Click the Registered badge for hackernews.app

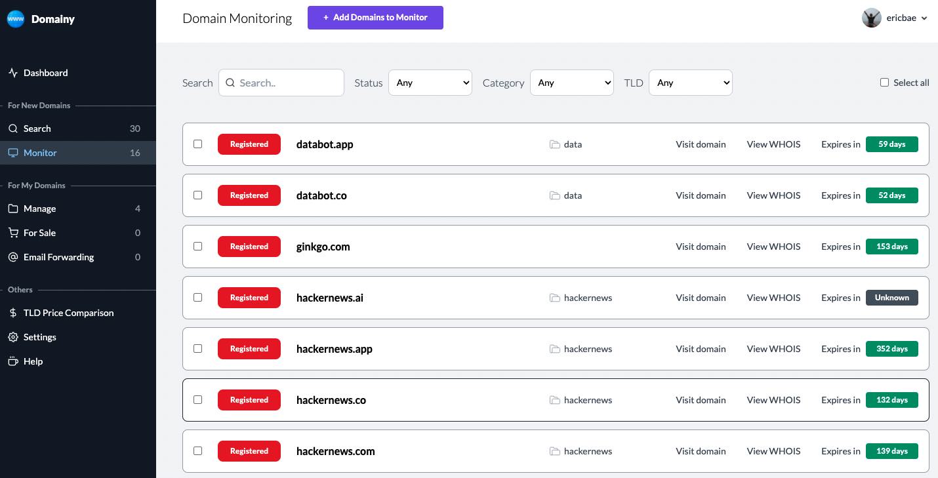(x=249, y=349)
